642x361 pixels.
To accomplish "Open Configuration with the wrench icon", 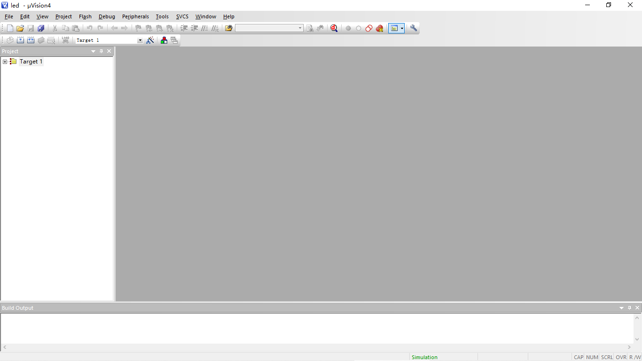I will click(414, 28).
